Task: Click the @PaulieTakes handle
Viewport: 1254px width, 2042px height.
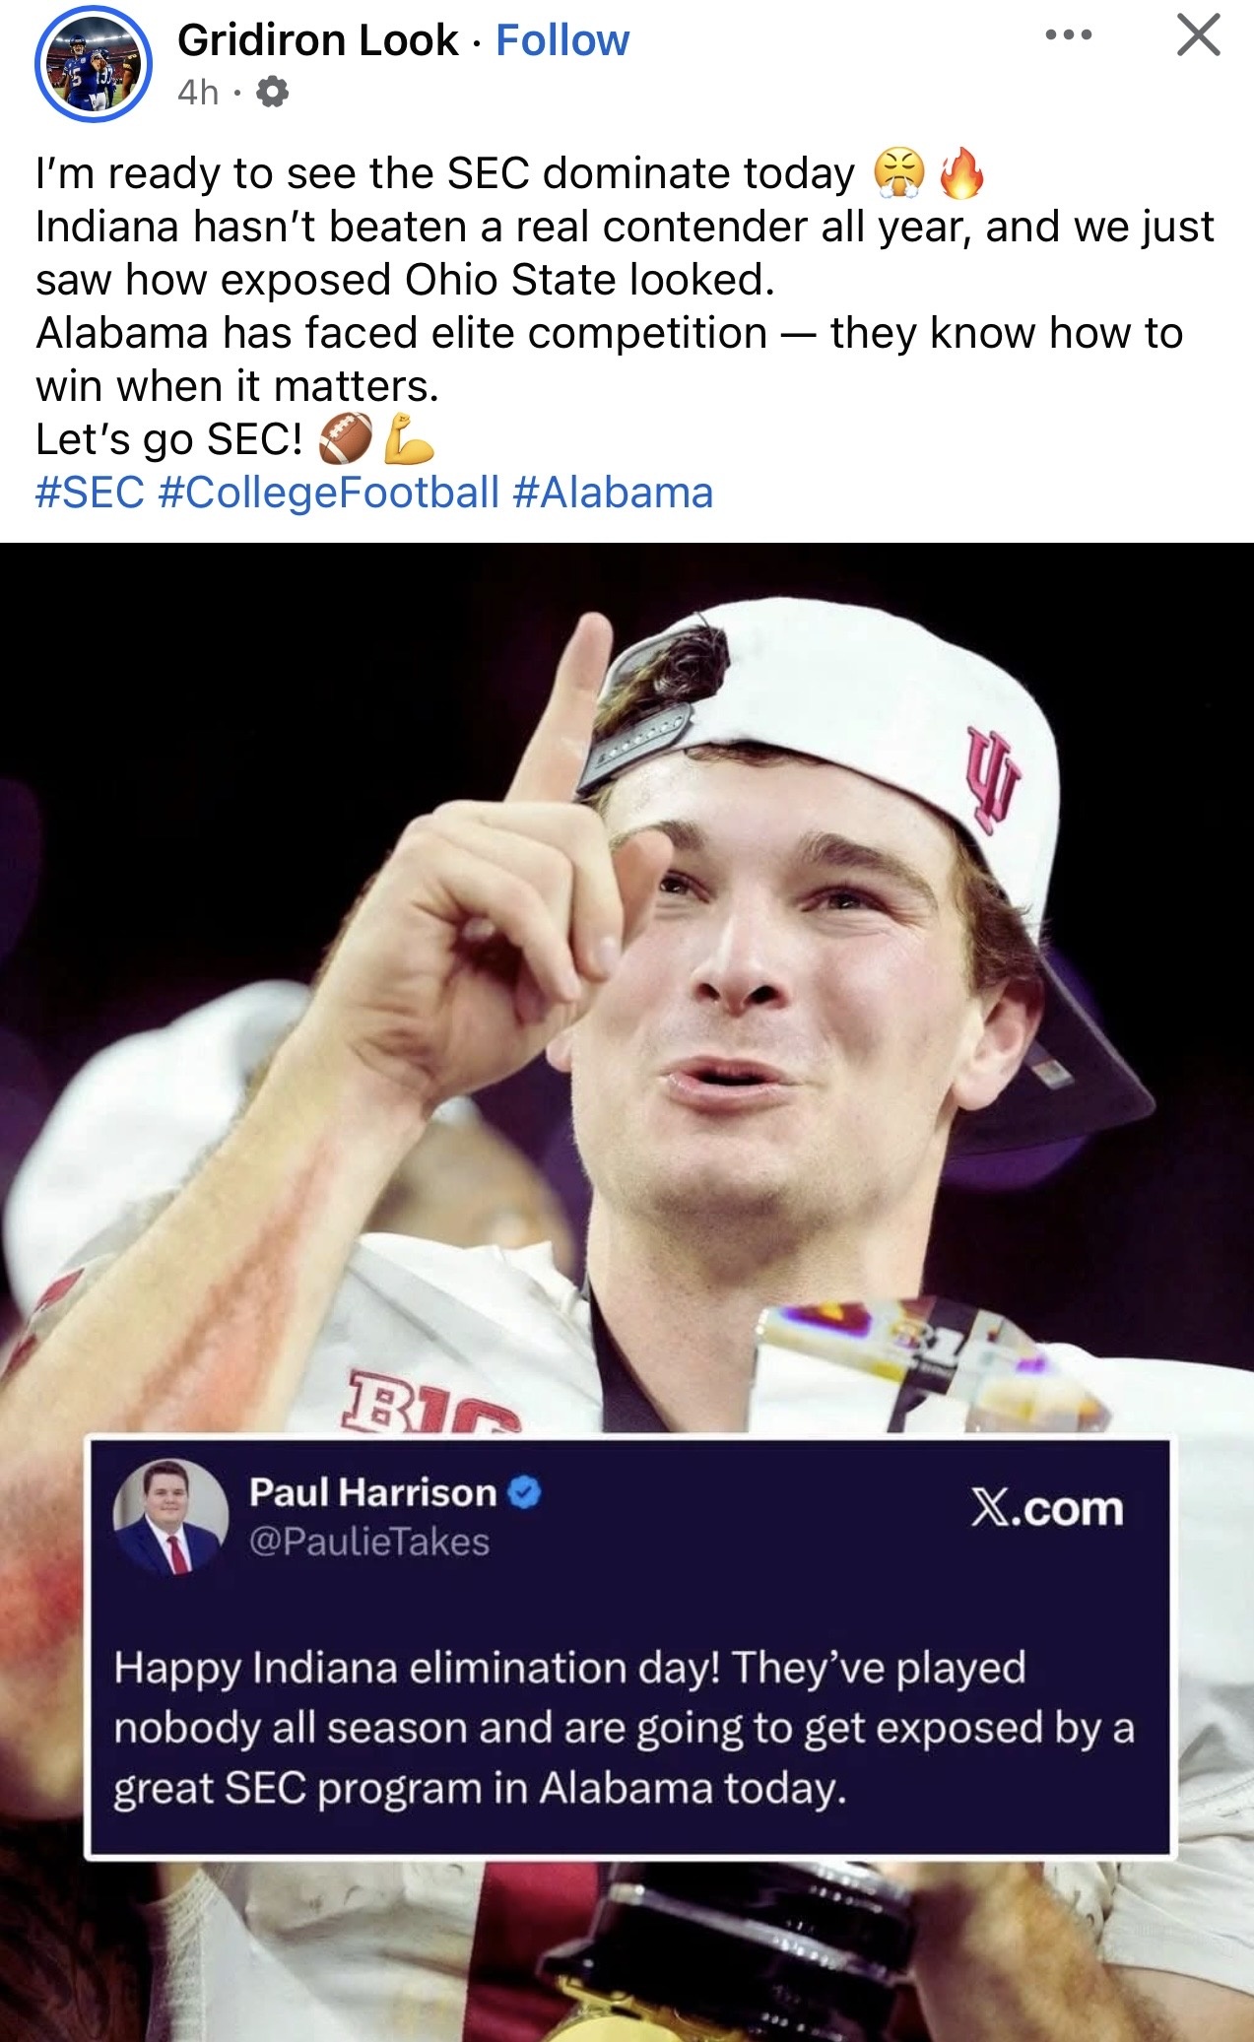Action: pyautogui.click(x=369, y=1542)
